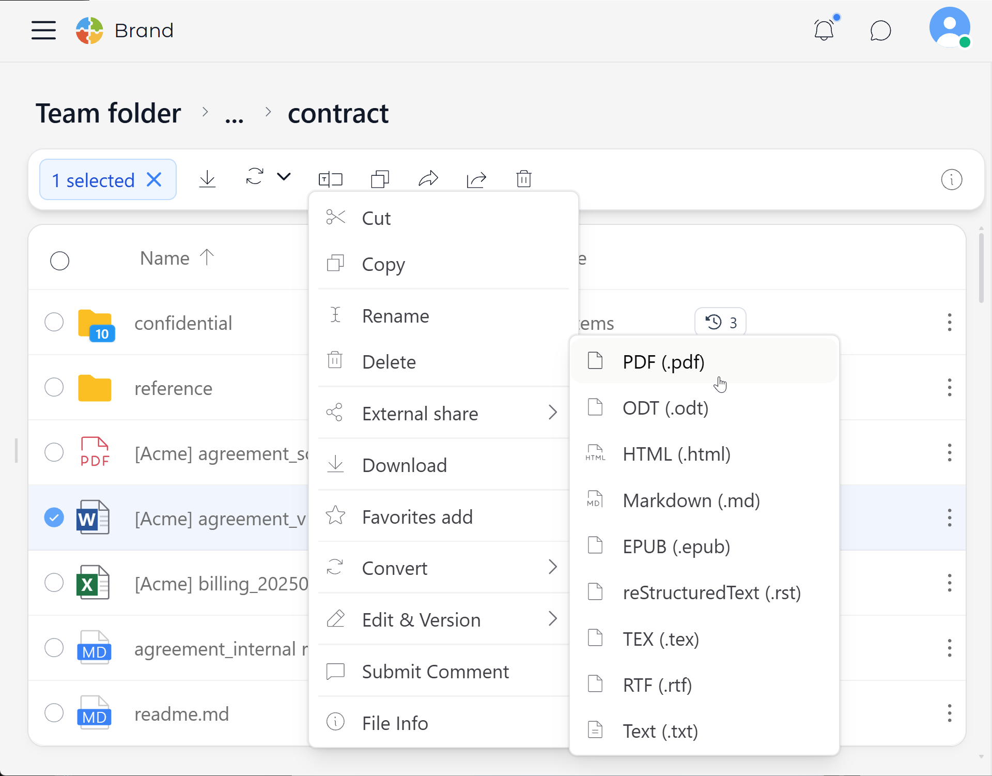This screenshot has width=992, height=776.
Task: Convert to TEX (.tex)
Action: click(704, 639)
